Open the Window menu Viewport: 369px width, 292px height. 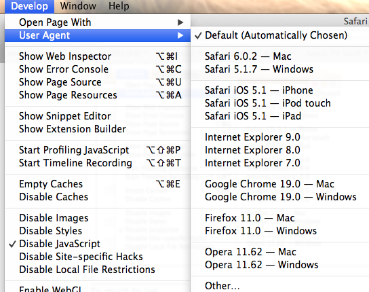tap(78, 6)
